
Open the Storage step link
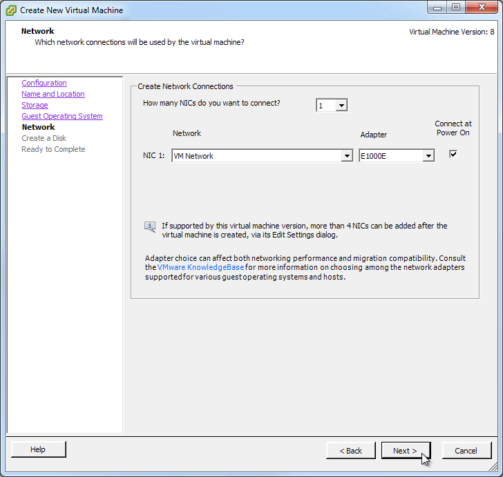35,105
